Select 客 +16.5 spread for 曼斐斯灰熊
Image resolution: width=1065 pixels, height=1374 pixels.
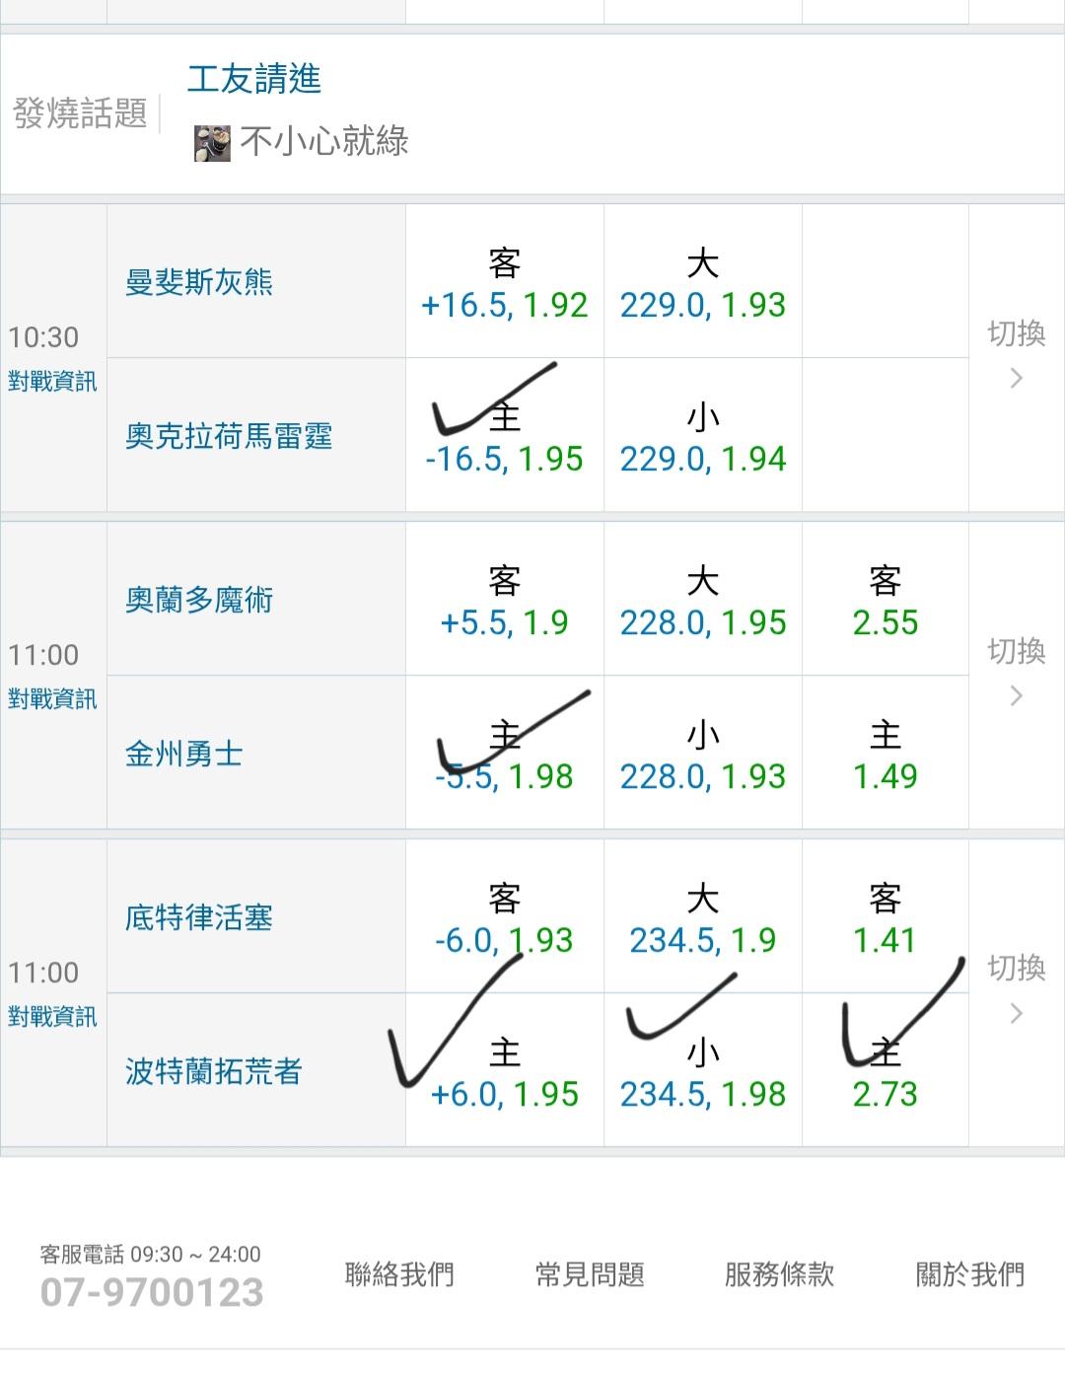pyautogui.click(x=504, y=284)
